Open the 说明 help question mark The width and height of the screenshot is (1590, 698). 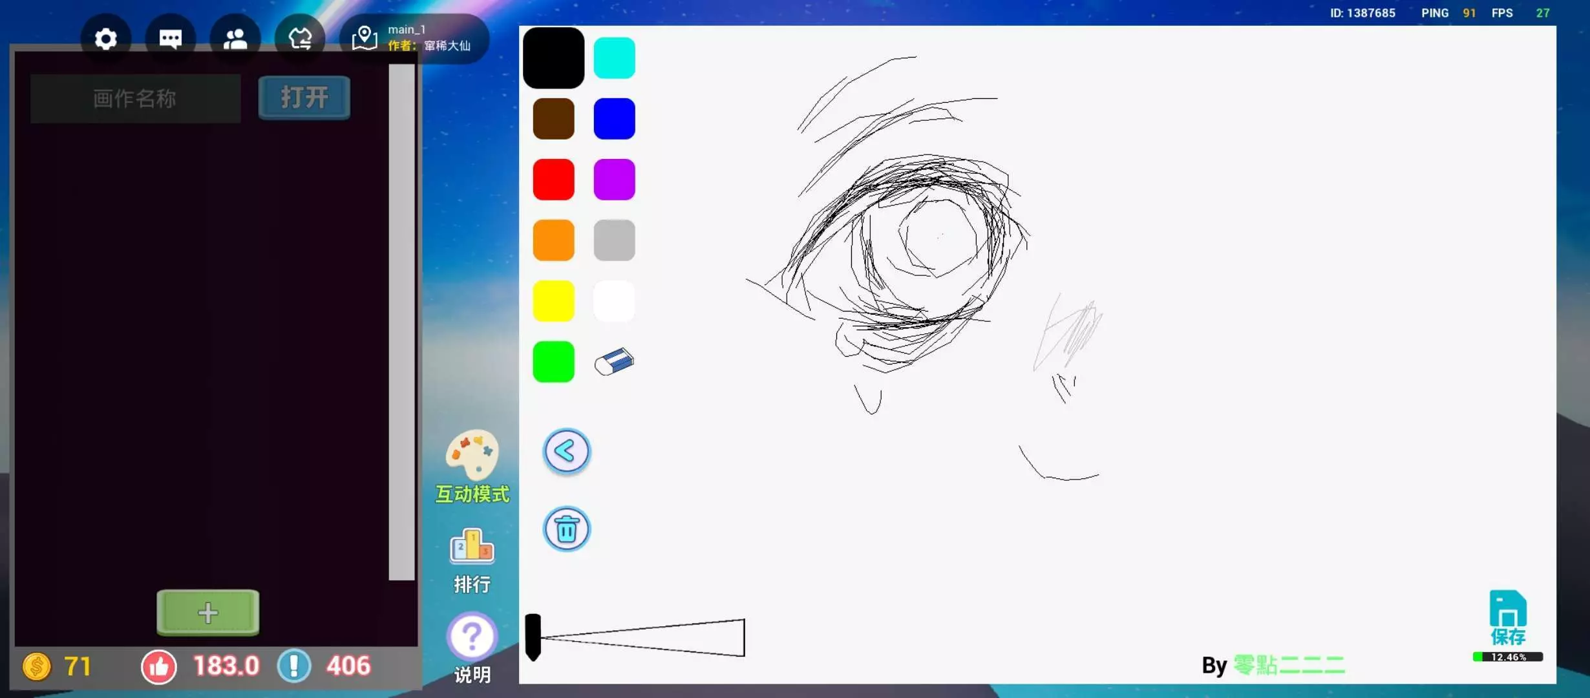[472, 637]
